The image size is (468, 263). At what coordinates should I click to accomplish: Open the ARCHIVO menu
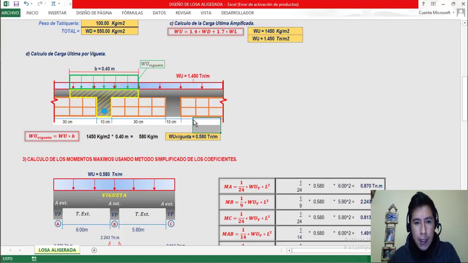click(10, 13)
